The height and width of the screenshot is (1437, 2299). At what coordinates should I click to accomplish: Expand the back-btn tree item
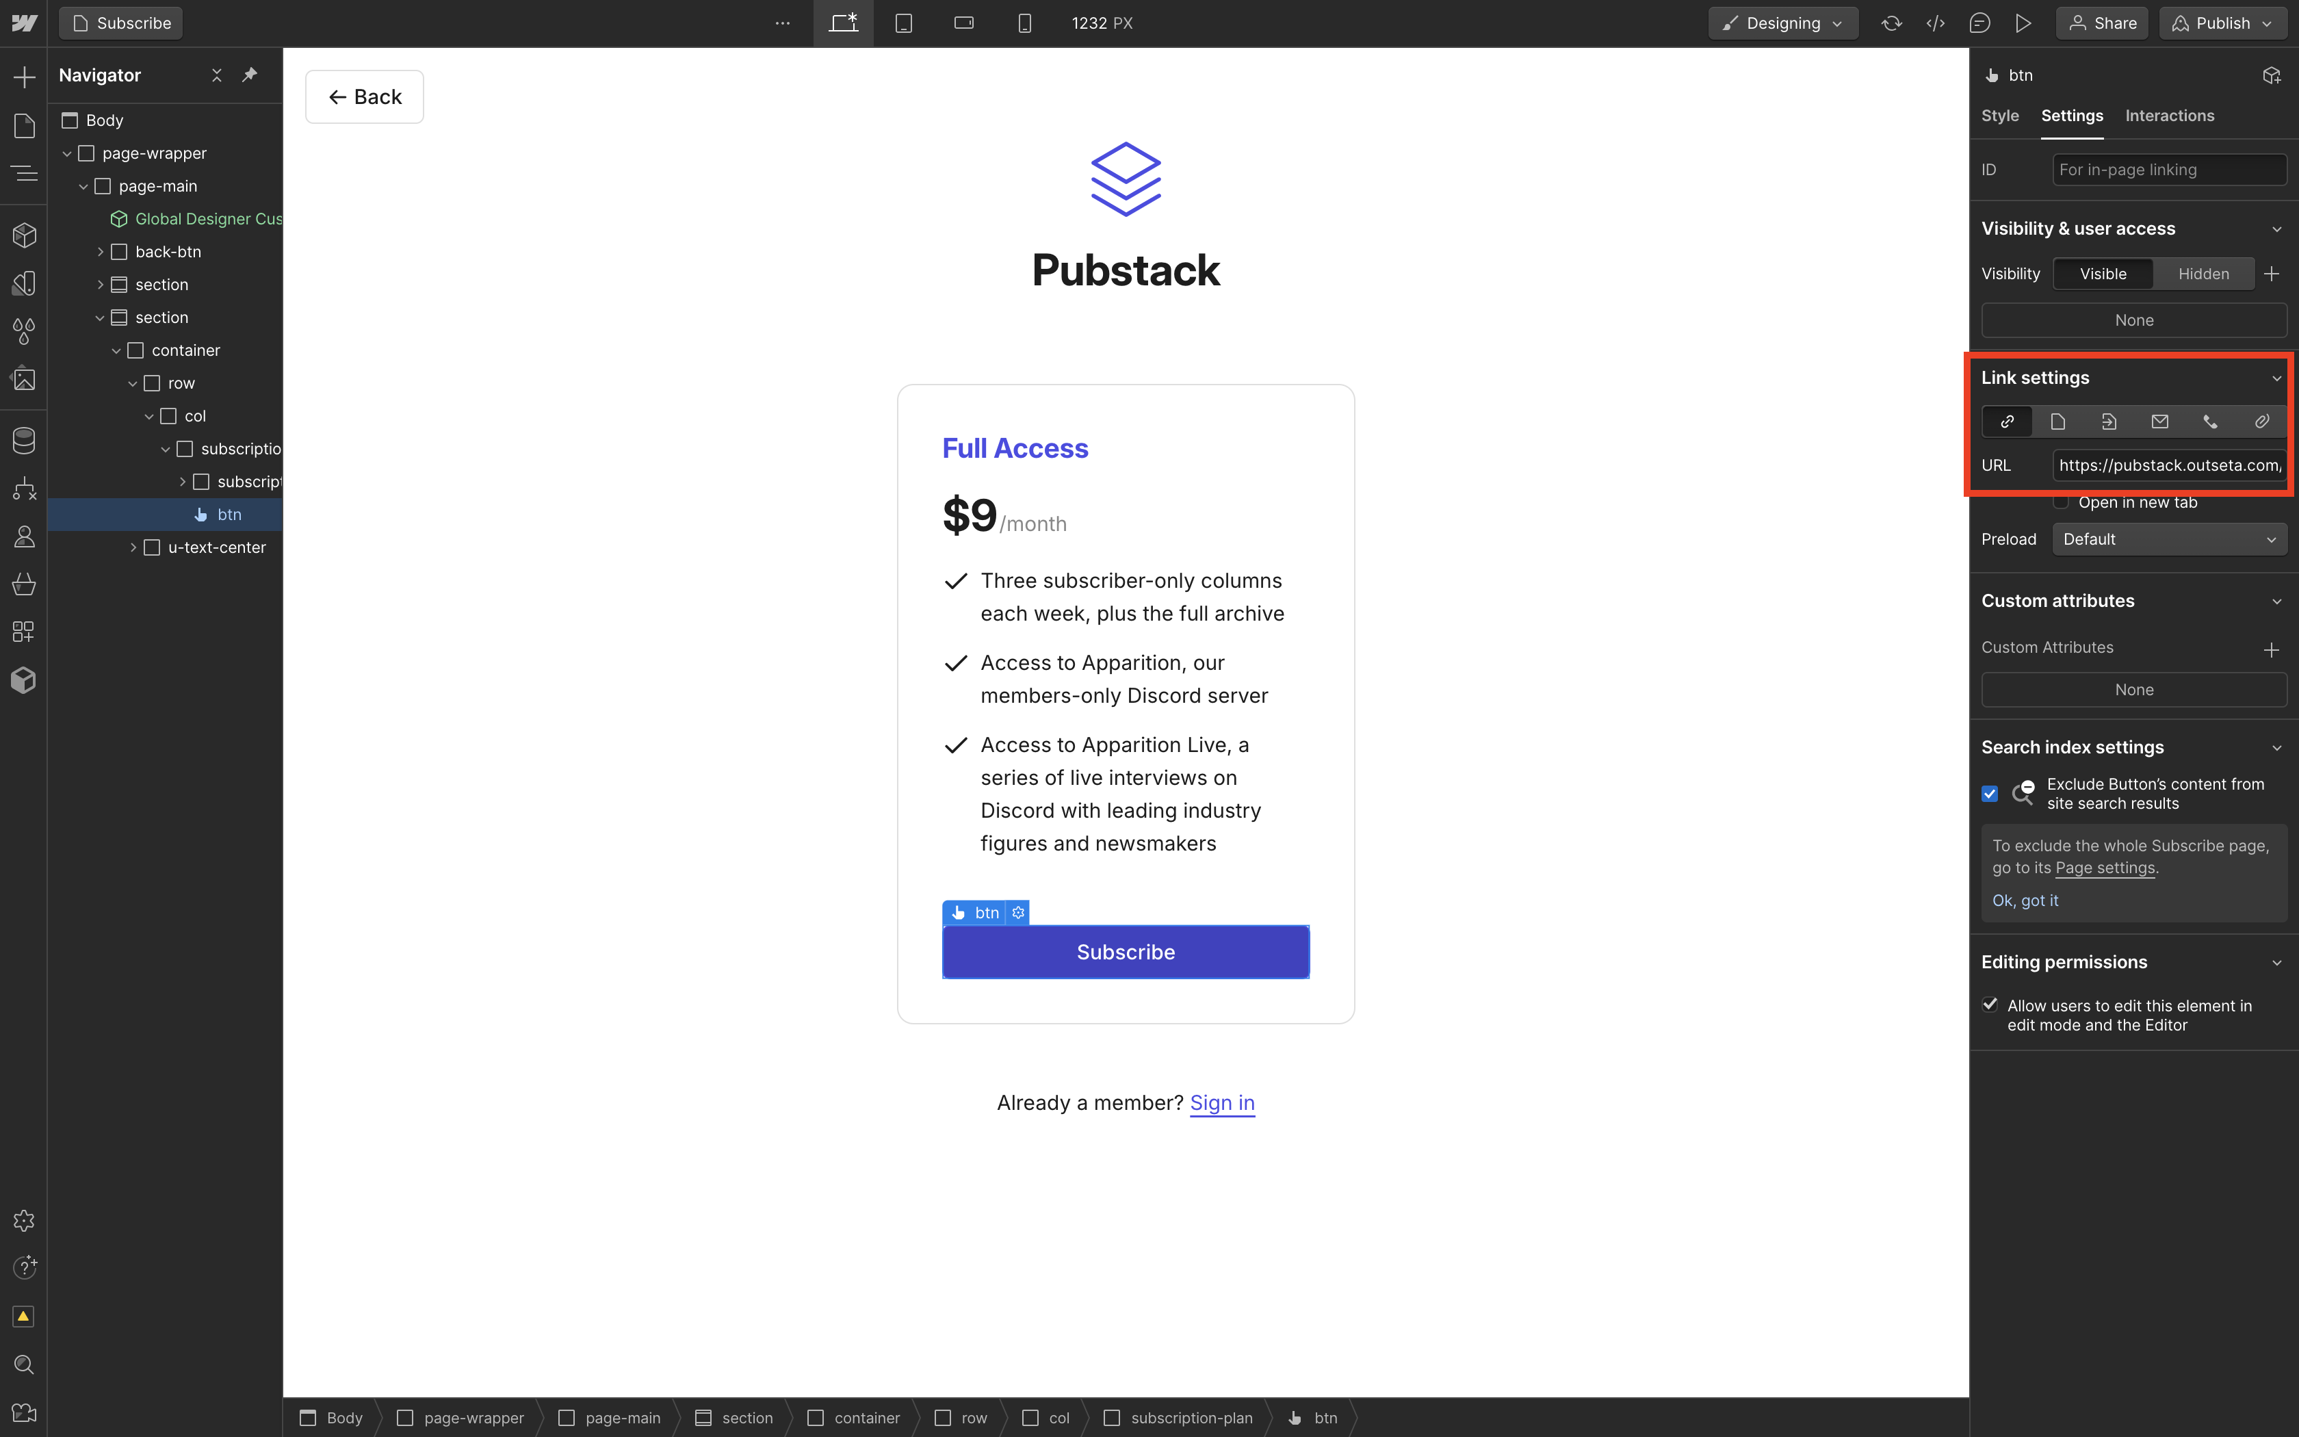click(101, 252)
